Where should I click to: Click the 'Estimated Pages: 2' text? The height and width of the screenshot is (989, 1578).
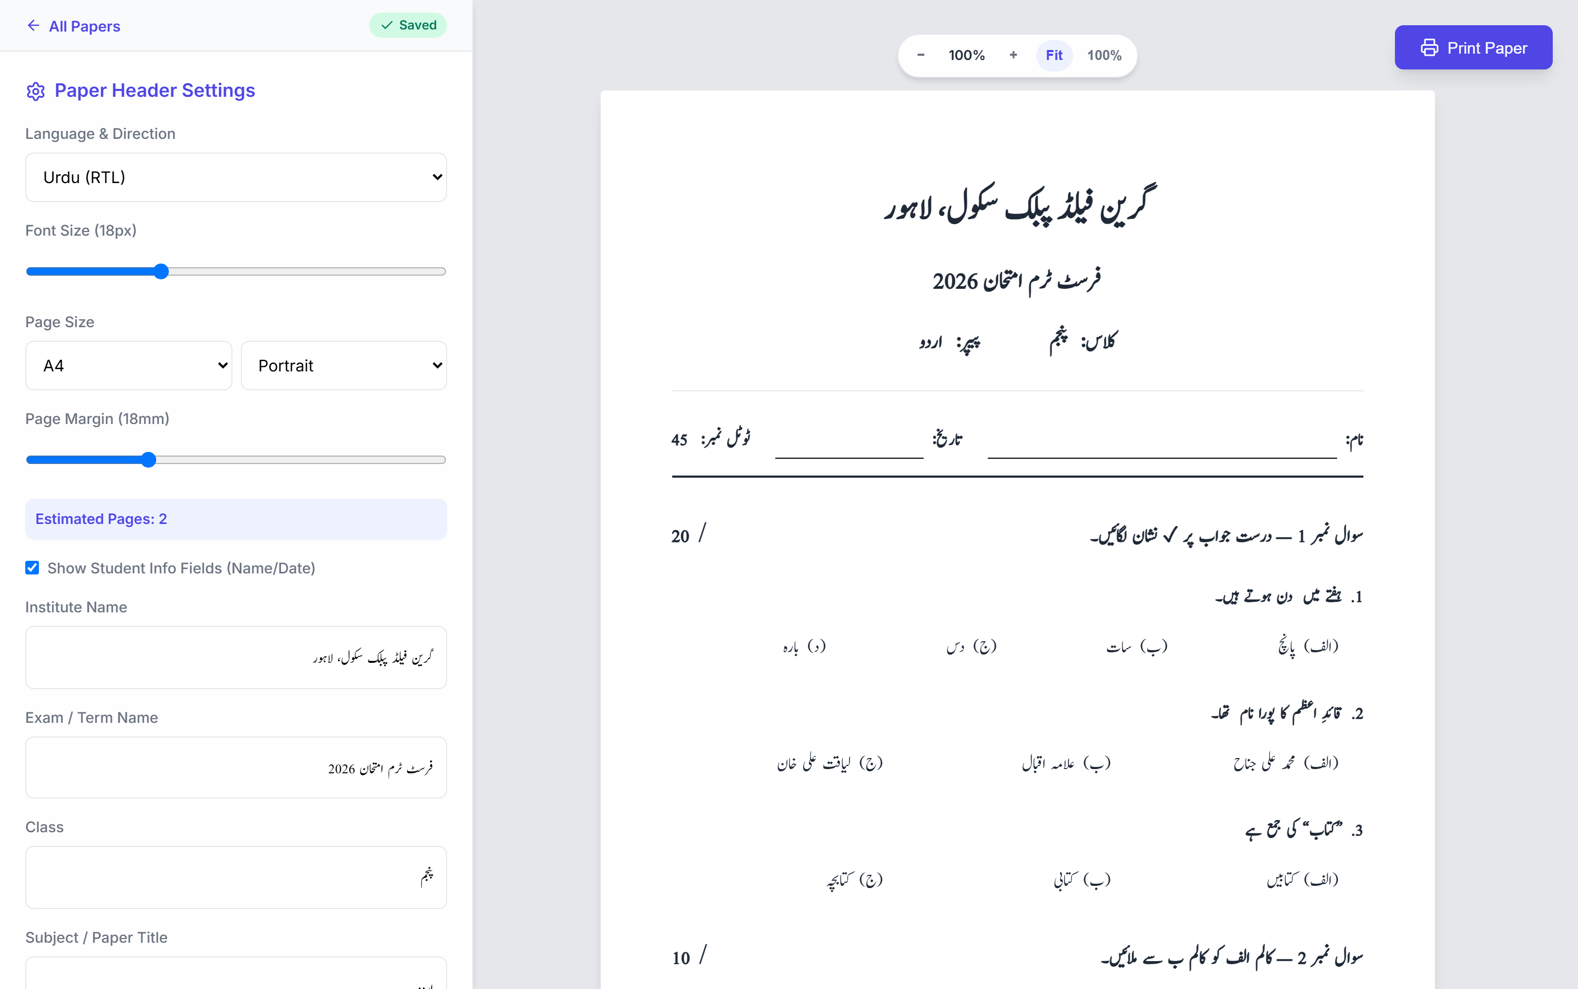[x=102, y=519]
